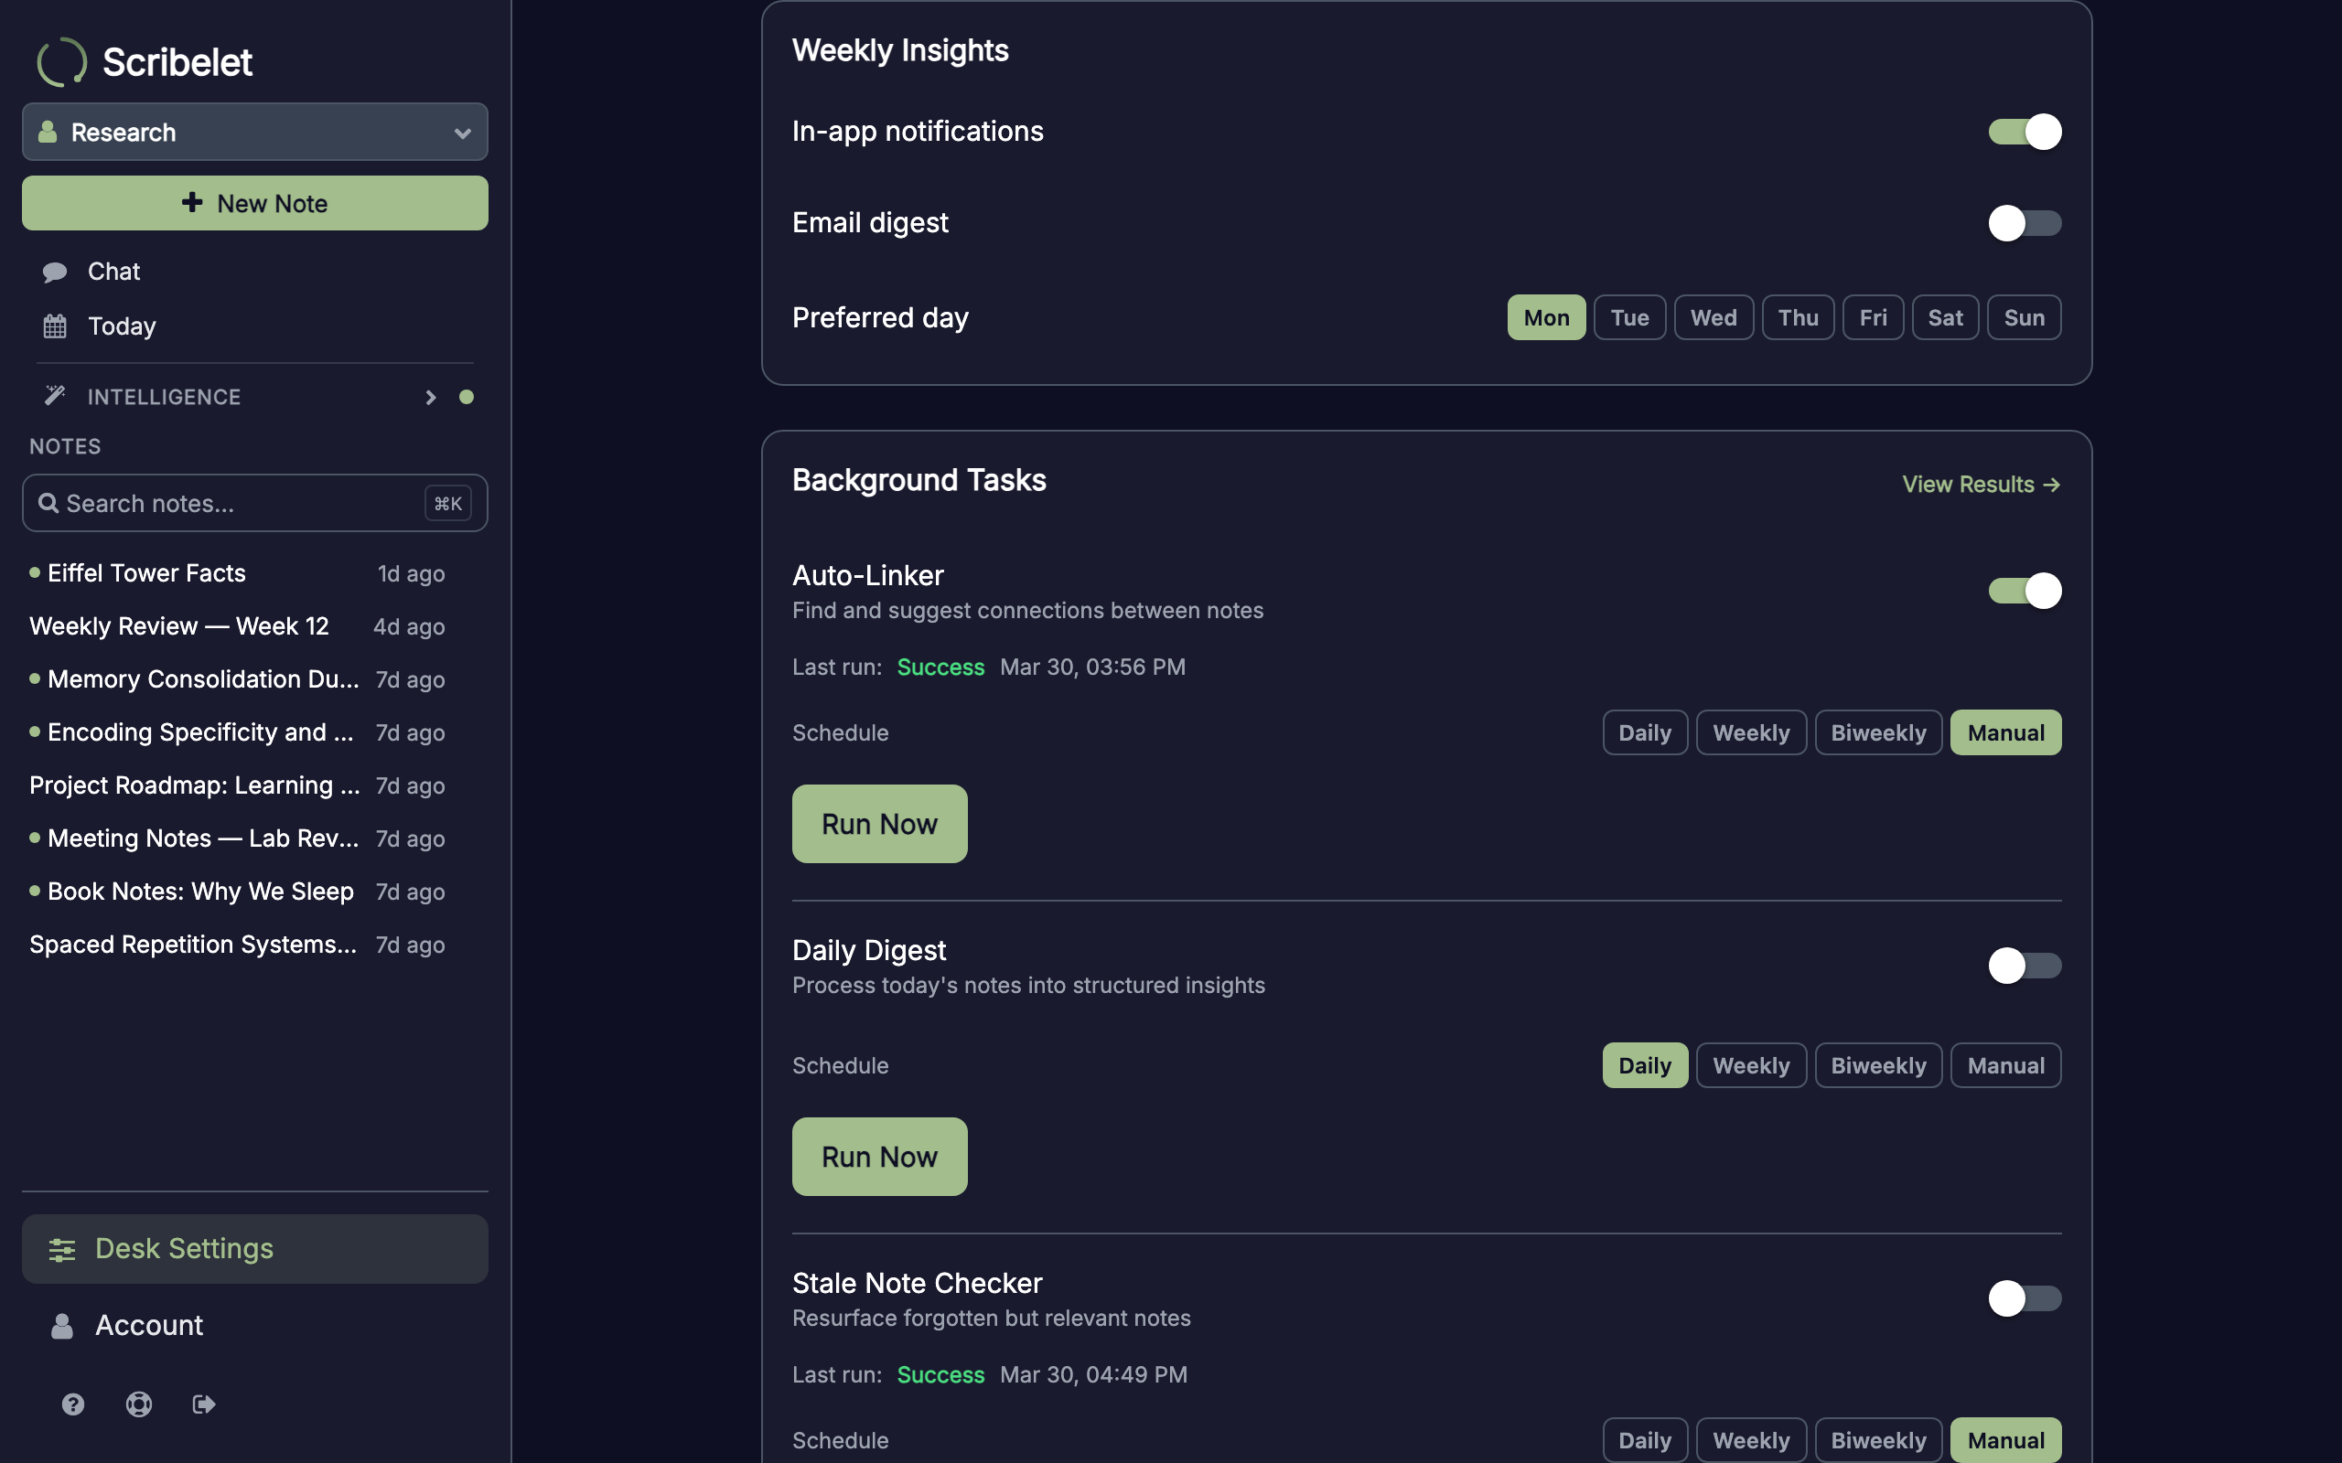This screenshot has width=2342, height=1463.
Task: Disable the In-app notifications toggle
Action: (x=2025, y=132)
